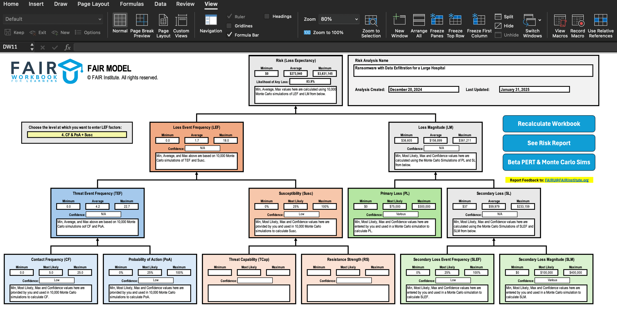Enable the Gridlines checkbox

pyautogui.click(x=229, y=26)
